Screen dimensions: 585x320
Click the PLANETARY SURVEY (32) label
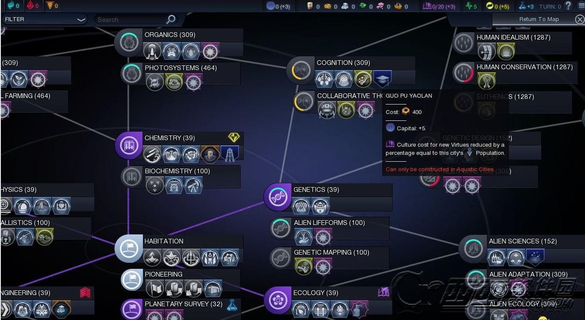(x=183, y=304)
